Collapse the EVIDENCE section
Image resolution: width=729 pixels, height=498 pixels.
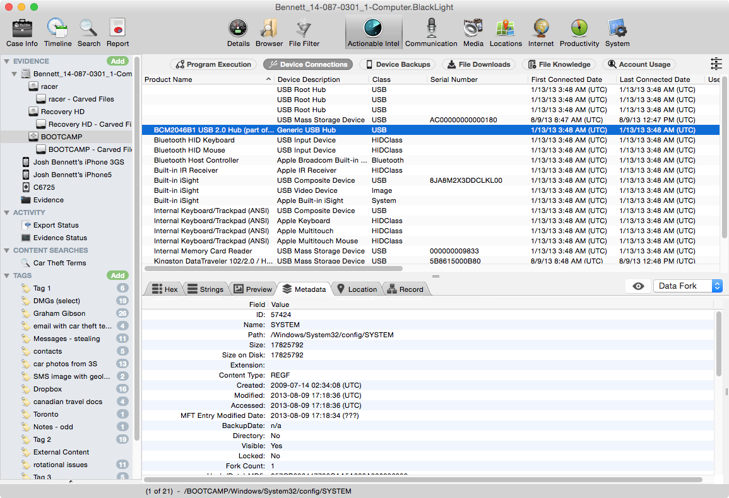coord(7,61)
